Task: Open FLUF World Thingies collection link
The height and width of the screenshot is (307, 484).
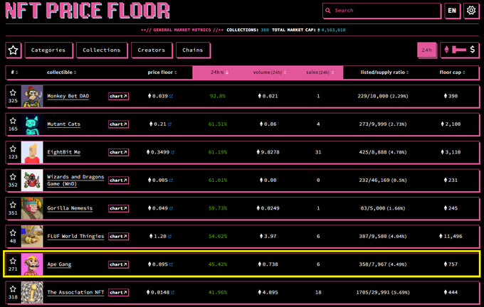Action: pos(75,237)
